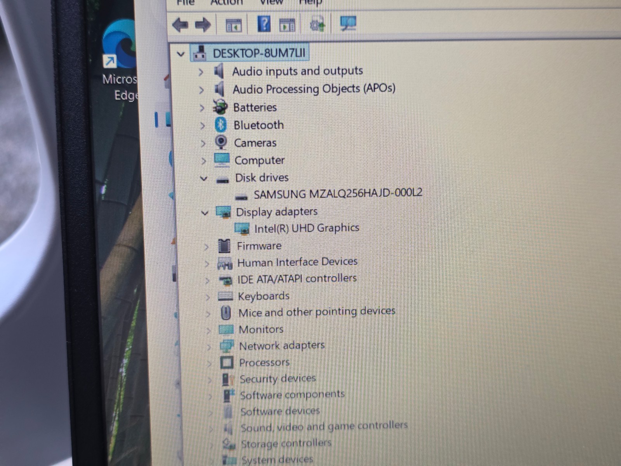Select SAMSUNG MZALQ256HAJD-000L2 disk drive
621x466 pixels.
pyautogui.click(x=338, y=193)
